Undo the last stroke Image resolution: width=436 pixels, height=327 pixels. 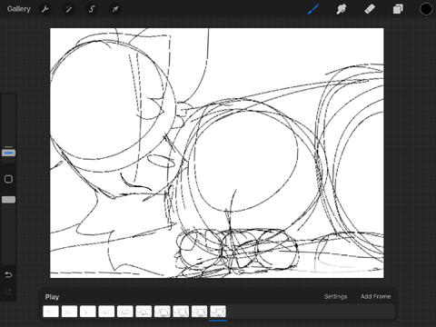pyautogui.click(x=8, y=274)
